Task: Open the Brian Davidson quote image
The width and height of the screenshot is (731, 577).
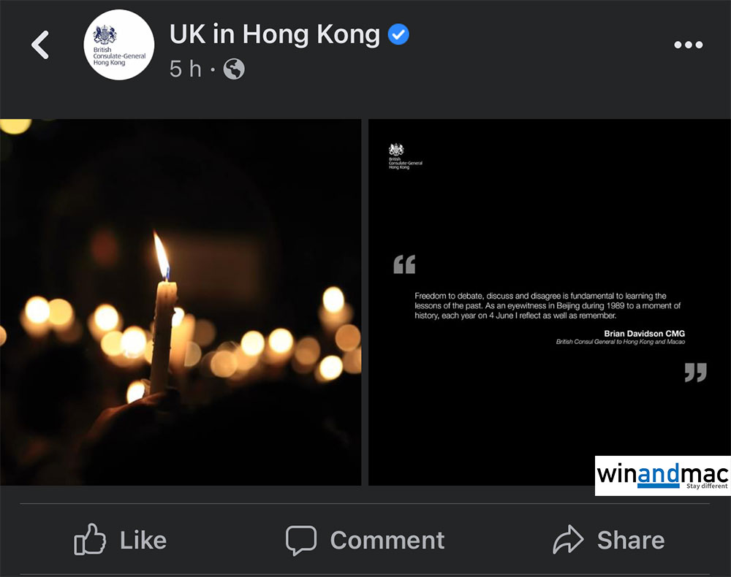Action: 550,302
